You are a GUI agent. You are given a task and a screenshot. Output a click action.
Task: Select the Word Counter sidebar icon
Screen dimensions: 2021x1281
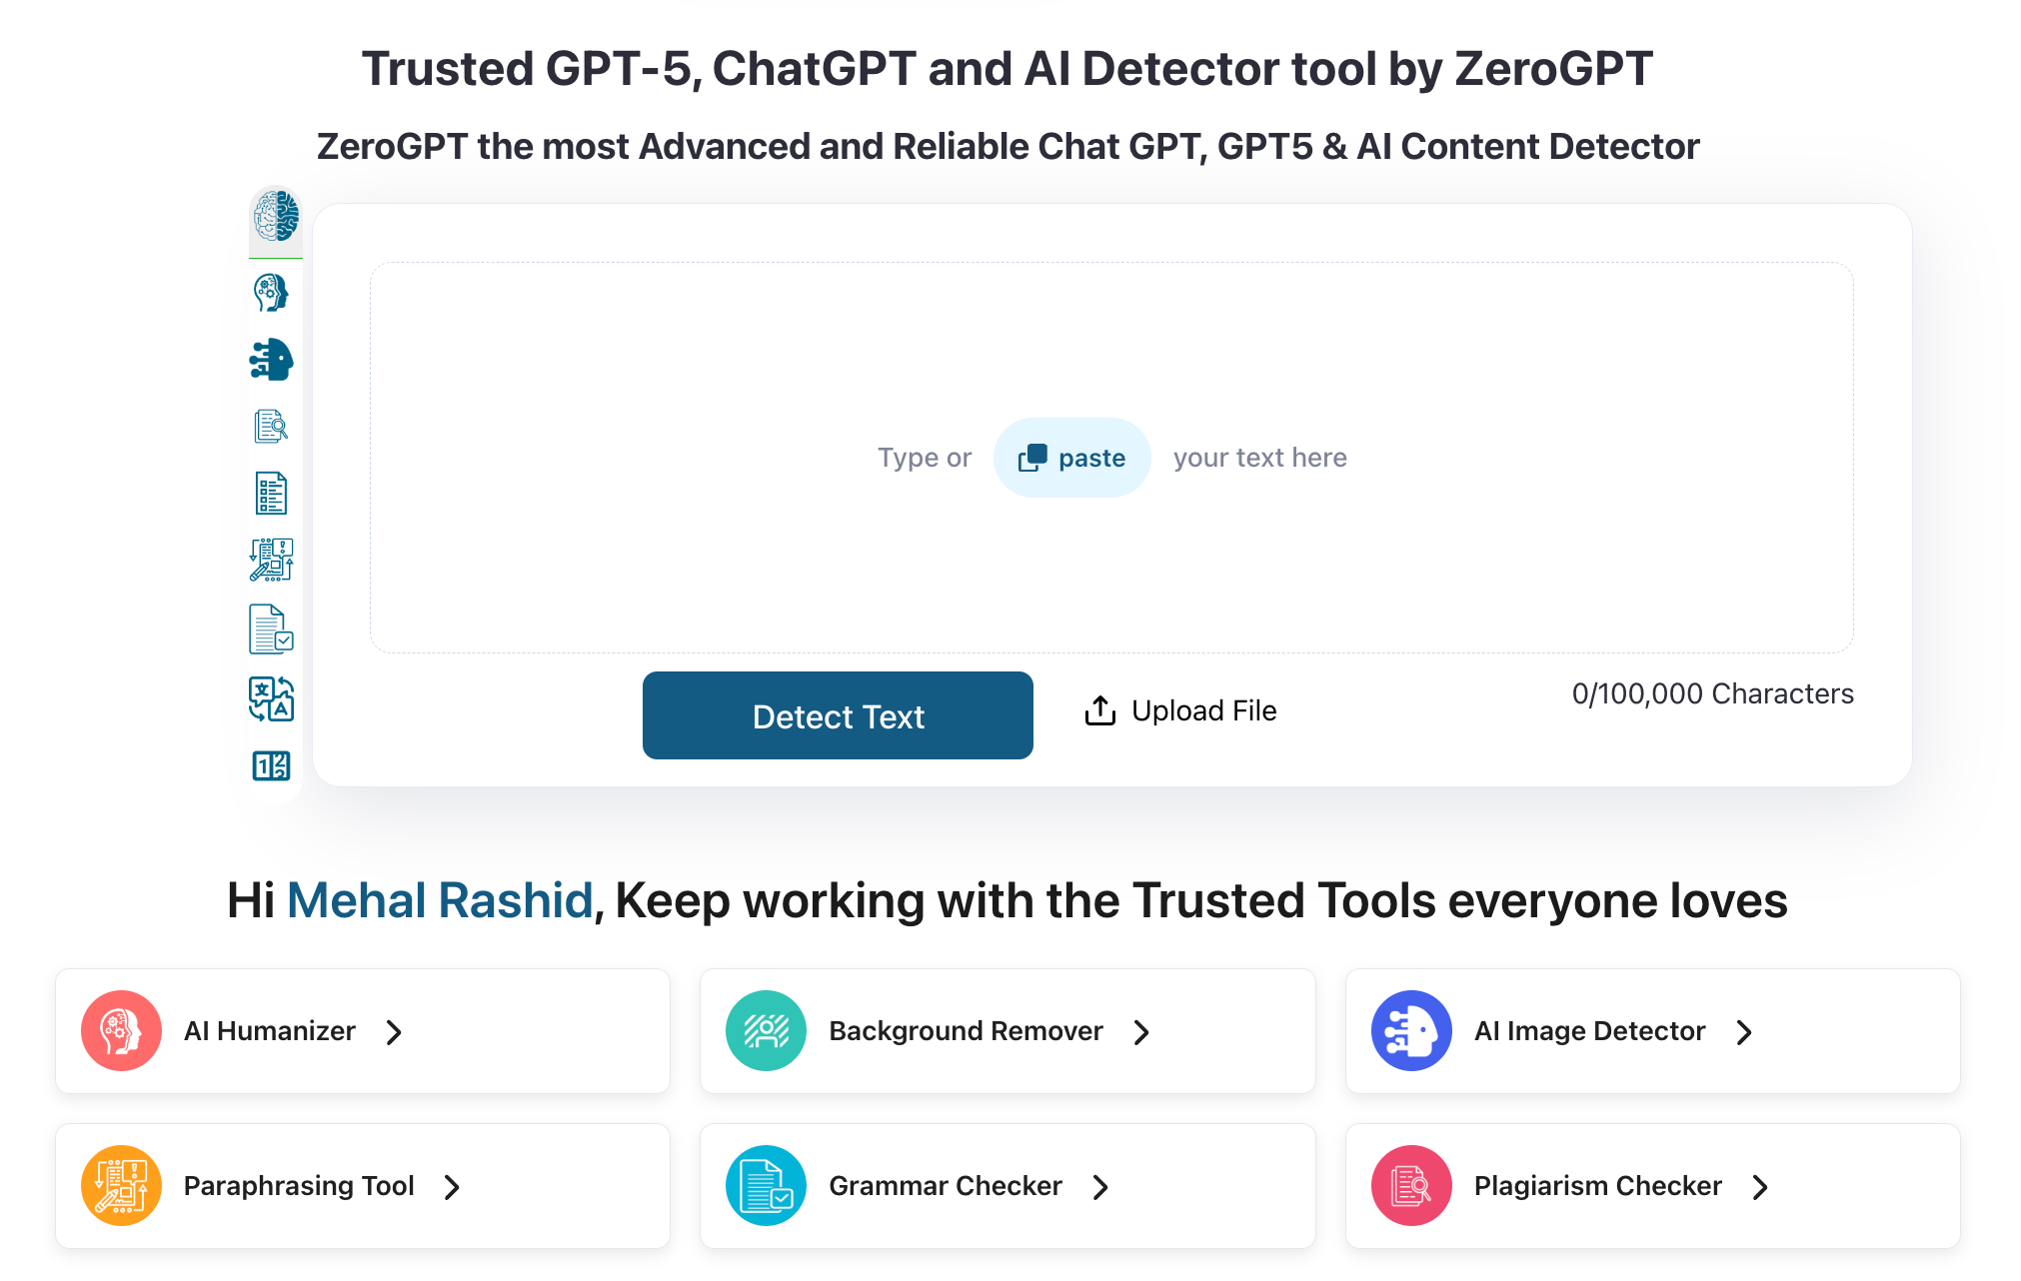click(273, 766)
